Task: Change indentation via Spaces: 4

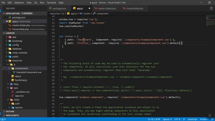Action: click(167, 119)
